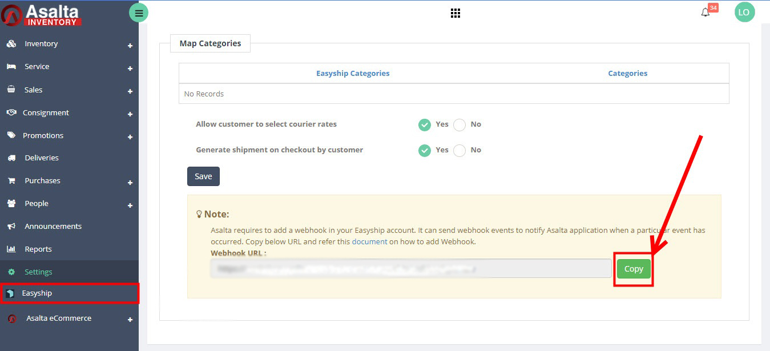The height and width of the screenshot is (351, 770).
Task: Click the Easyship Categories column header
Action: [x=353, y=73]
